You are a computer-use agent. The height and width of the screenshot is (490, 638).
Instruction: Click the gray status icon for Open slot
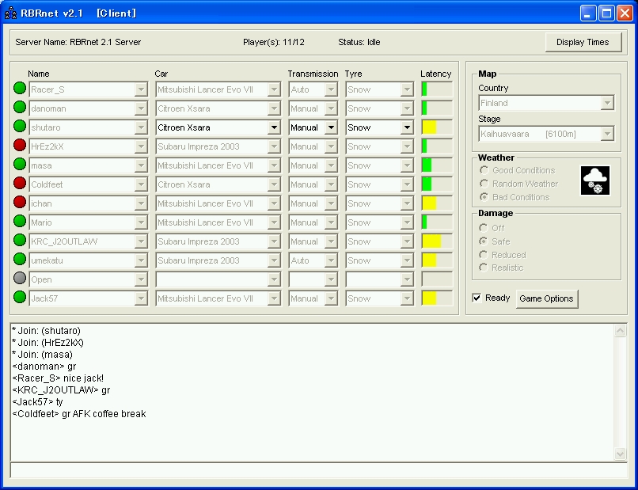[x=20, y=279]
